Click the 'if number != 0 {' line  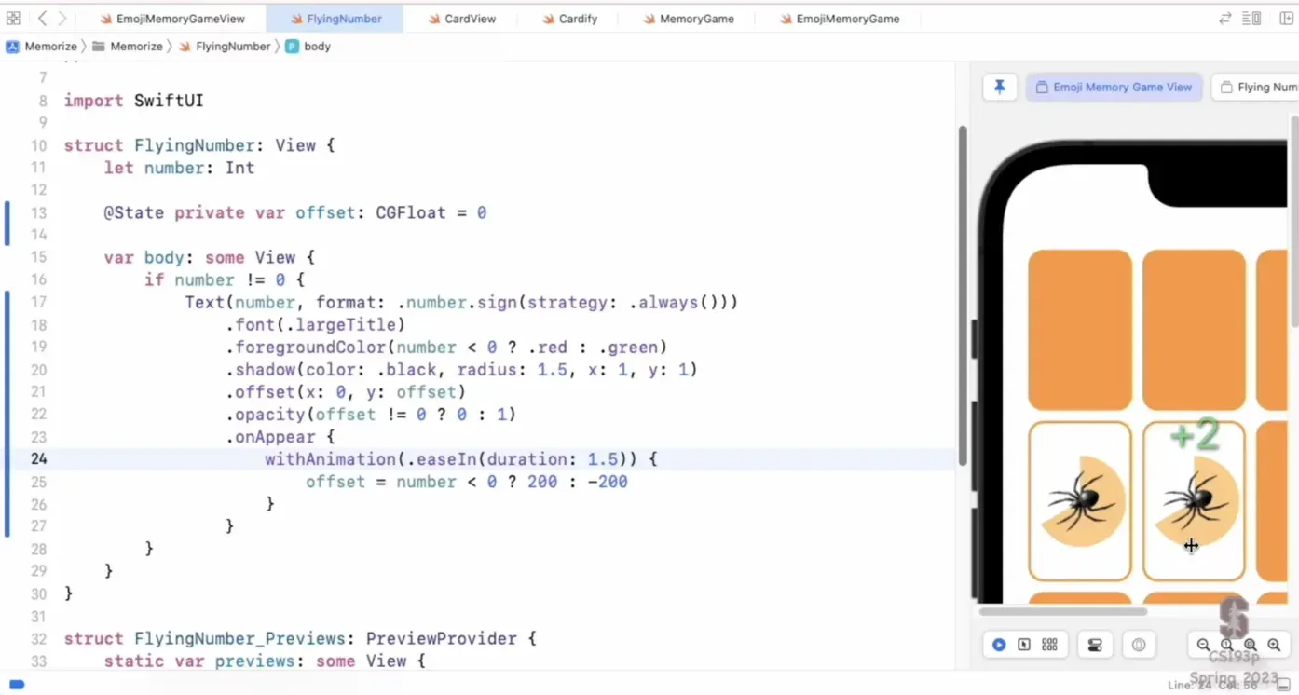(225, 279)
